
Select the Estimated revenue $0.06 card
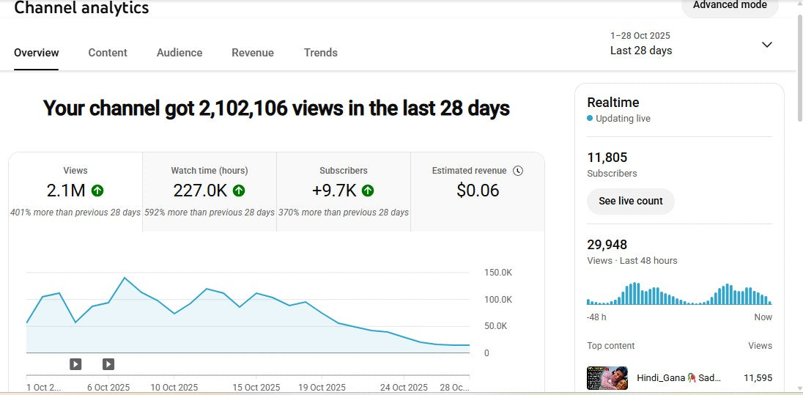pos(477,192)
